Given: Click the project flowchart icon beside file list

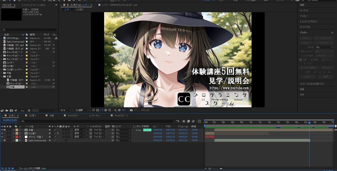Looking at the screenshot, I should [x=56, y=38].
